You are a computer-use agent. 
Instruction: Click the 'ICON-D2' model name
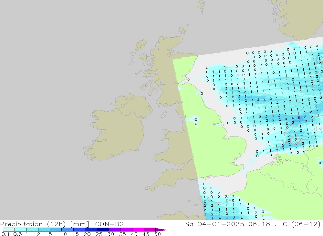coord(109,224)
